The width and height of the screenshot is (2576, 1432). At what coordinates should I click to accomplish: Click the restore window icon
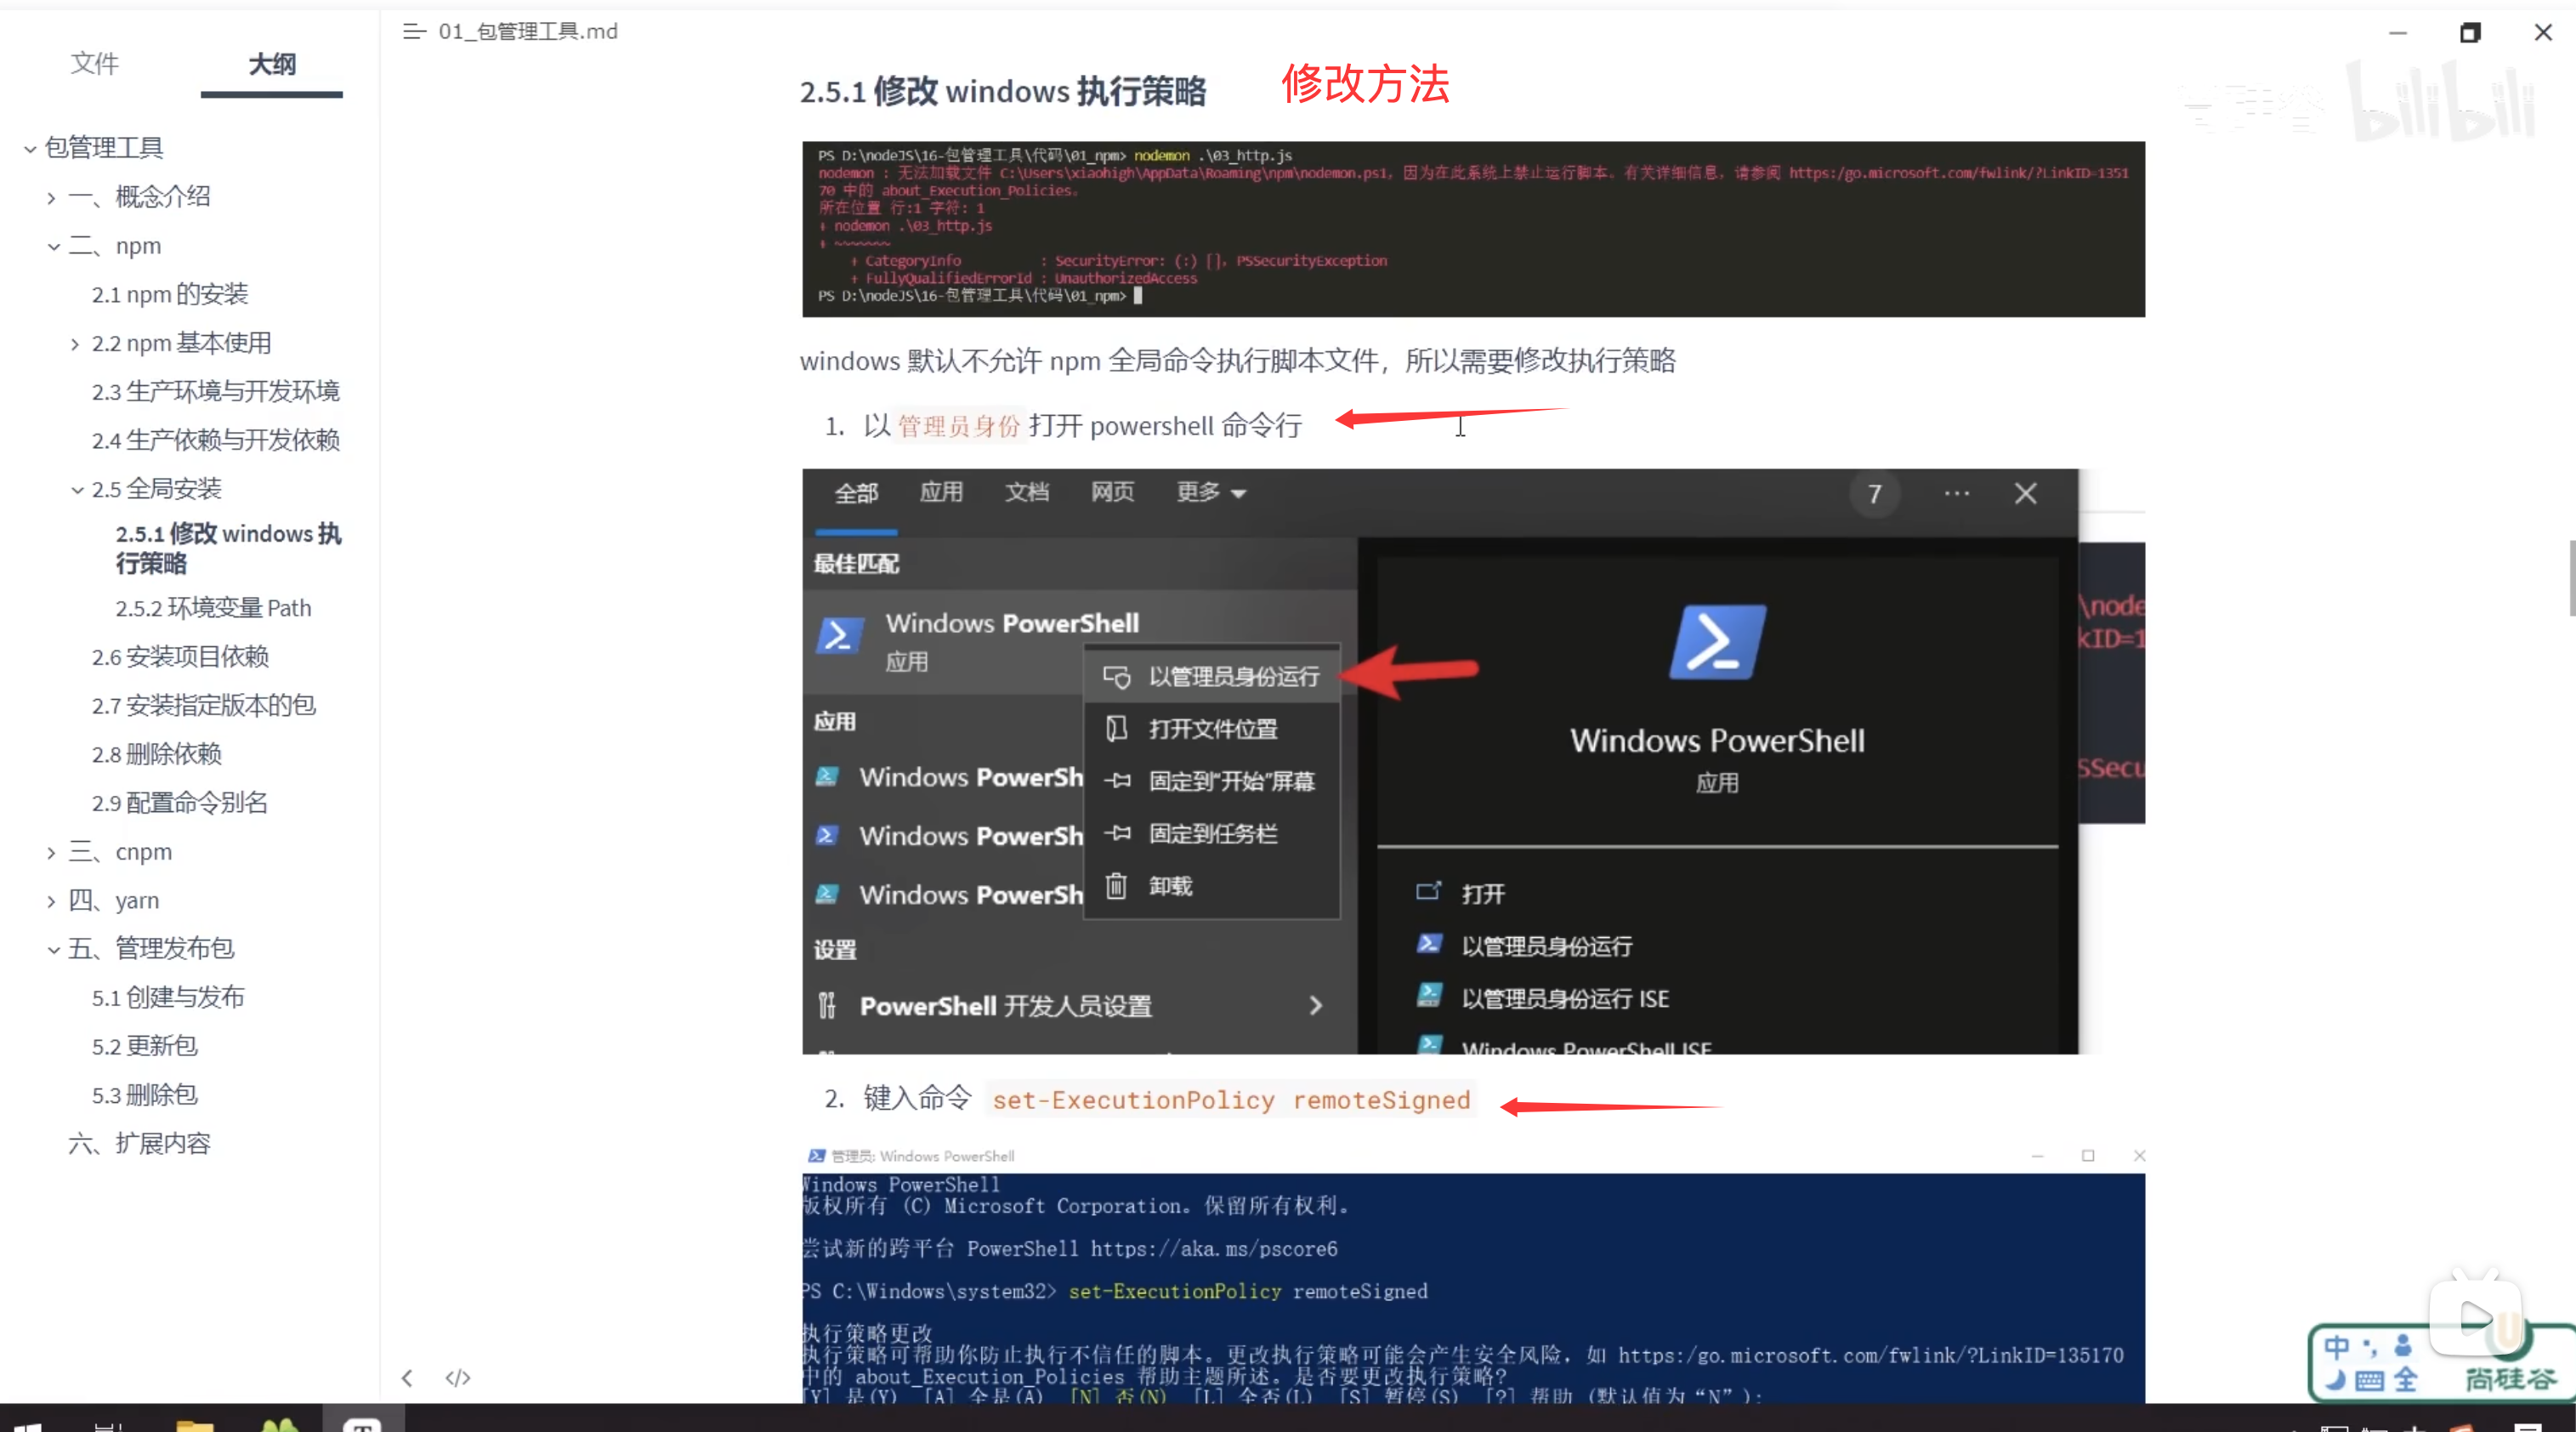pyautogui.click(x=2469, y=33)
